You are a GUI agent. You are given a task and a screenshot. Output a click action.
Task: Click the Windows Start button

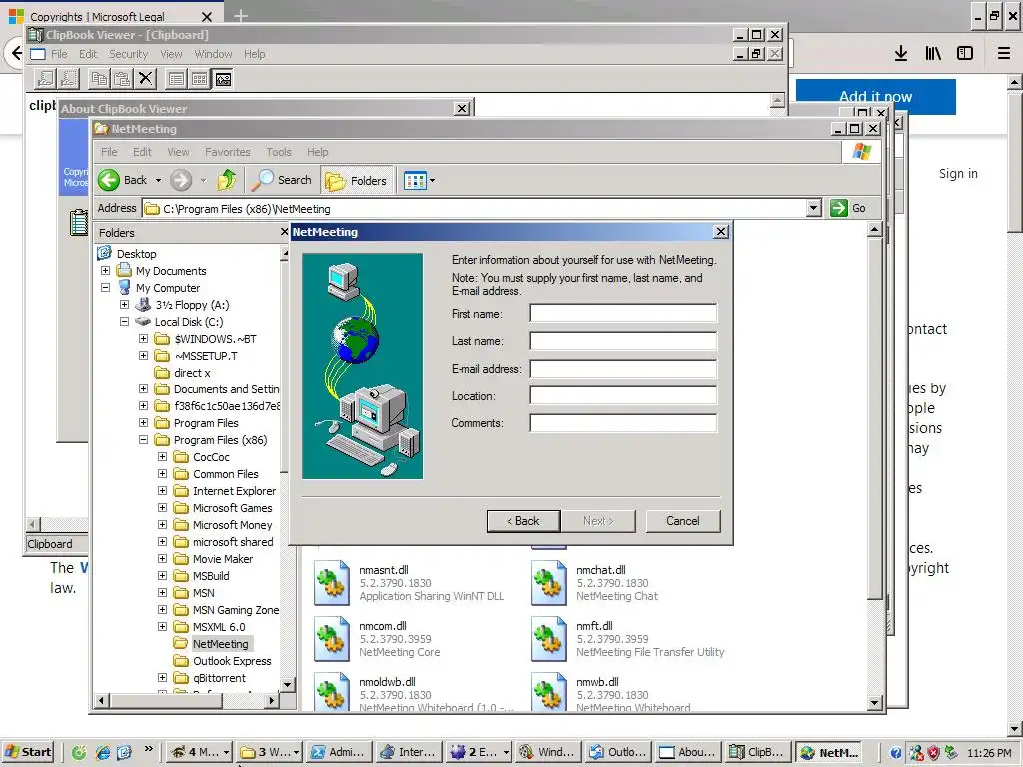[29, 752]
